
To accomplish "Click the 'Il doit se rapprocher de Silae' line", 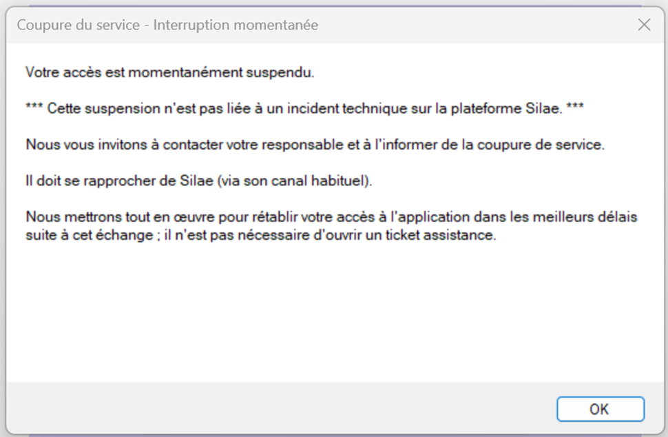I will click(x=199, y=181).
